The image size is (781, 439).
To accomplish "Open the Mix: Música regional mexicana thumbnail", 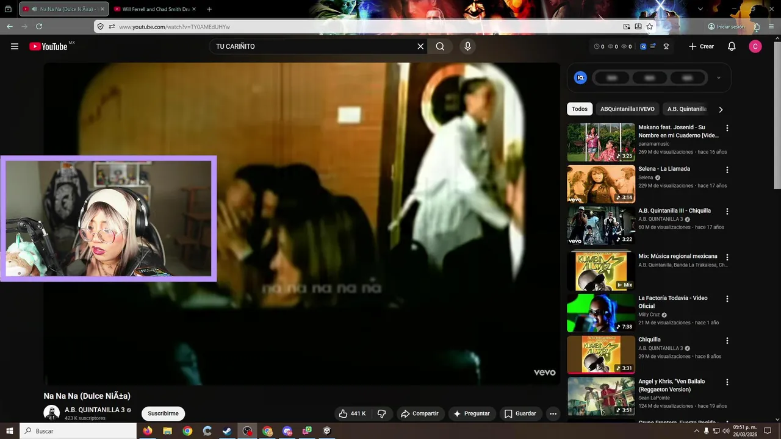I will (x=601, y=271).
